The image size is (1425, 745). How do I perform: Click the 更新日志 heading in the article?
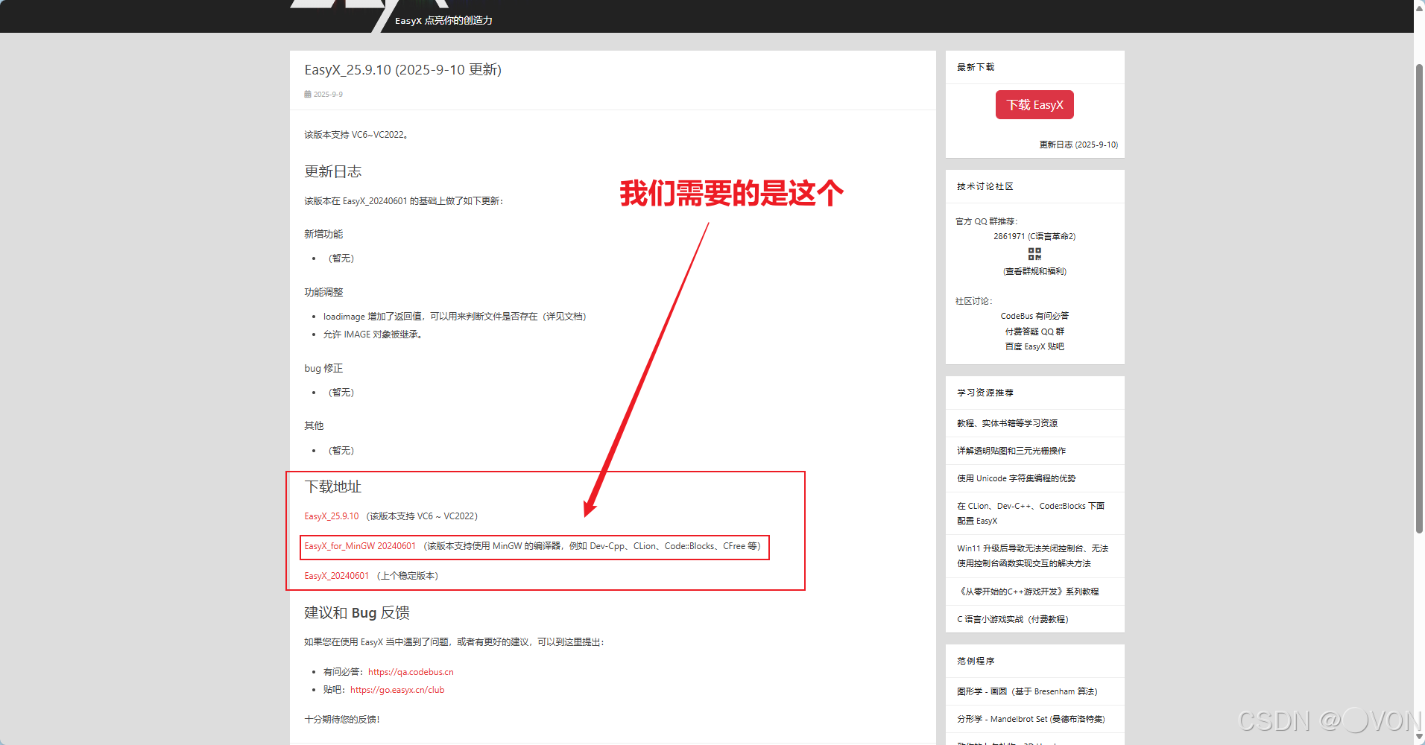click(x=333, y=171)
